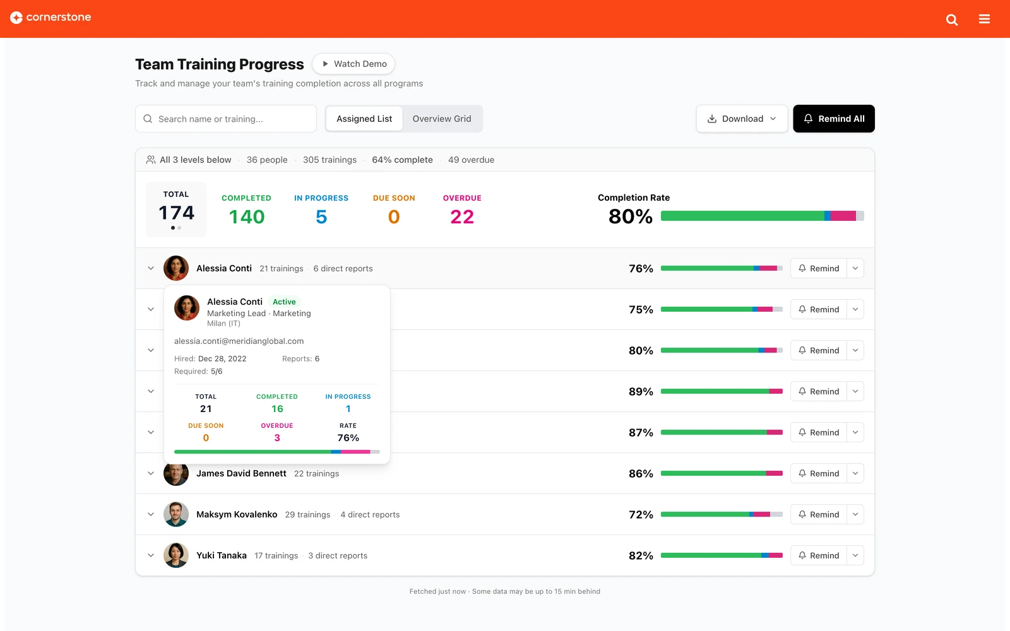Open the search icon in the header

pos(952,20)
